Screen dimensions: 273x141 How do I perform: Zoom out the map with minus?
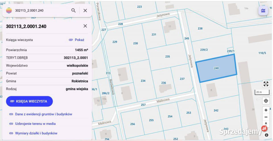coord(266,117)
